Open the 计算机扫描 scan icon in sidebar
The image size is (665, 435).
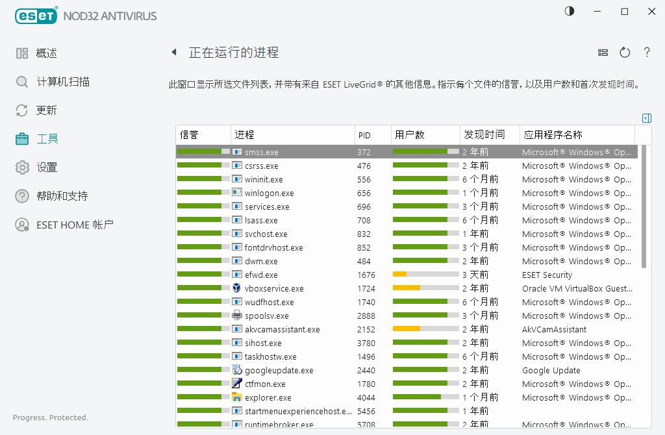tap(21, 82)
